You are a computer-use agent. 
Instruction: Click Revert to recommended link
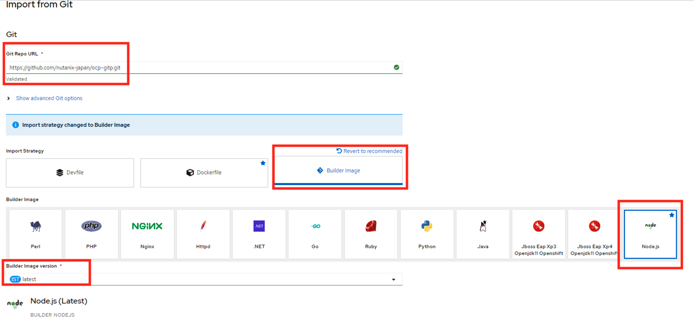coord(370,151)
